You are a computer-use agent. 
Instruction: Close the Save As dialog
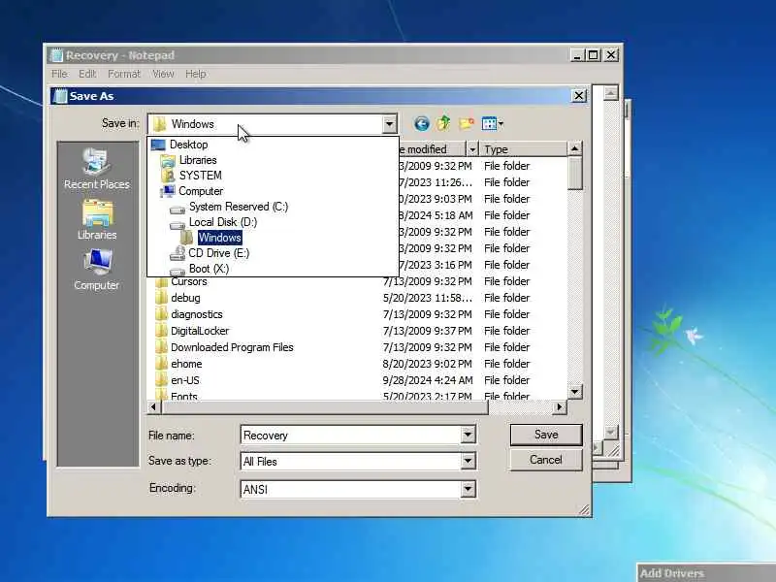point(578,95)
